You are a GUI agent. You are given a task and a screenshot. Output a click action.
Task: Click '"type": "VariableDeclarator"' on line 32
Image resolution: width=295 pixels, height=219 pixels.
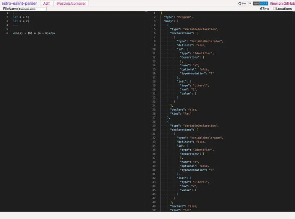[x=200, y=138]
